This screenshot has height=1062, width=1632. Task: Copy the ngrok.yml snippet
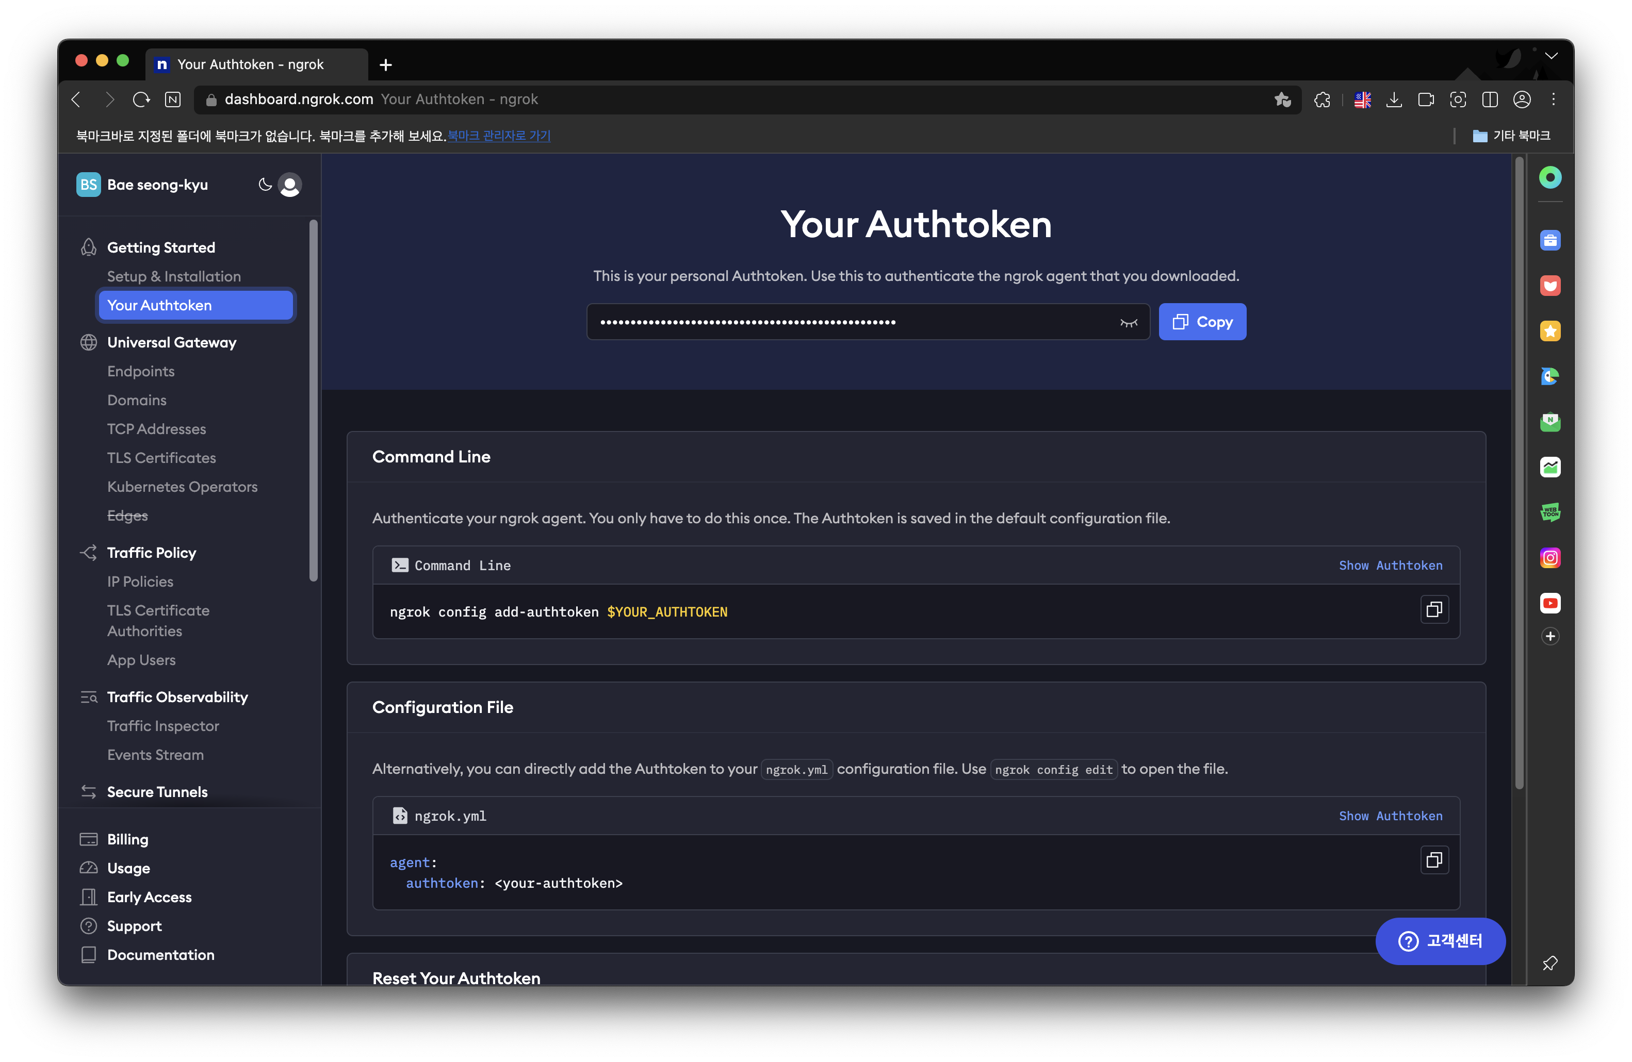coord(1434,860)
